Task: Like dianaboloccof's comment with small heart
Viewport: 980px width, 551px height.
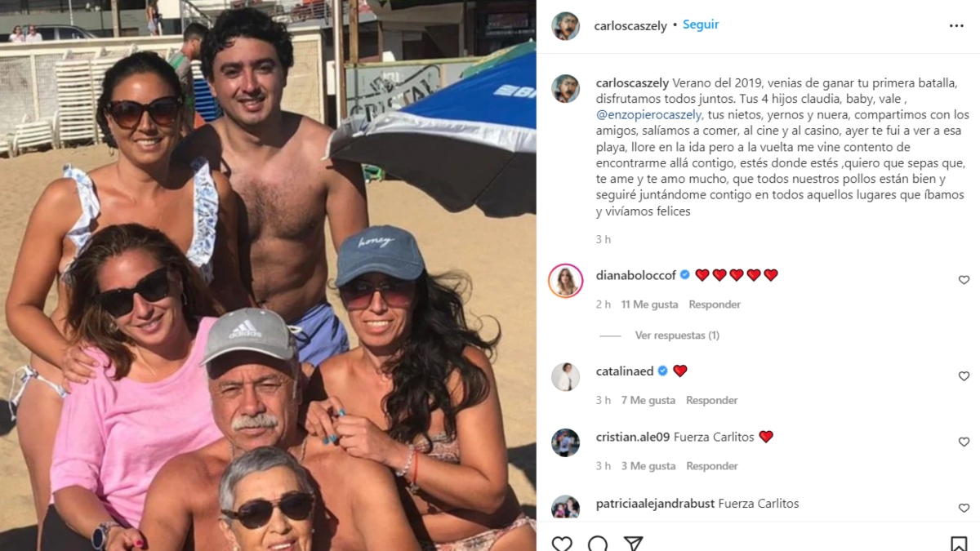Action: tap(964, 280)
